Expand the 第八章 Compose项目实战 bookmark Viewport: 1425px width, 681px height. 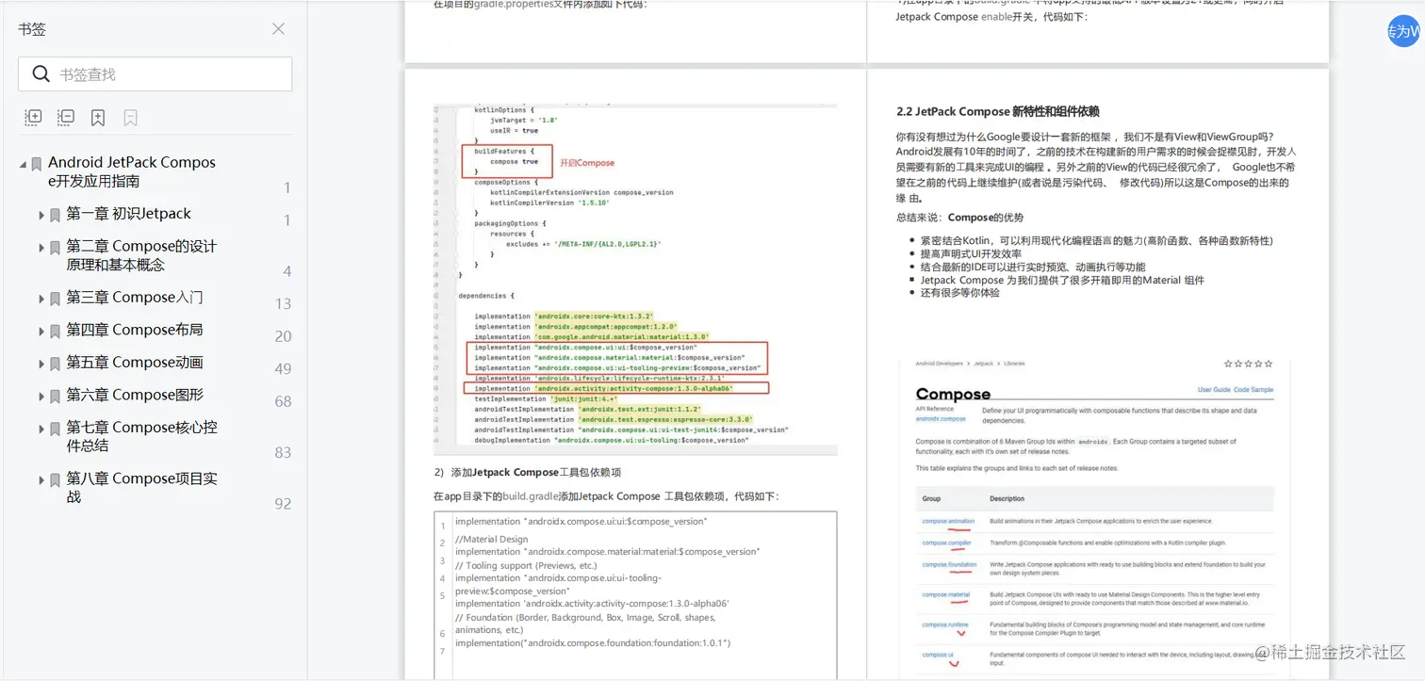click(41, 480)
